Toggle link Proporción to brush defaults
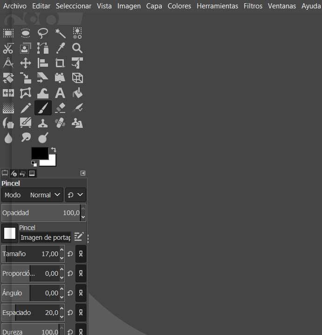Screen dimensions: 322x335 pyautogui.click(x=81, y=273)
